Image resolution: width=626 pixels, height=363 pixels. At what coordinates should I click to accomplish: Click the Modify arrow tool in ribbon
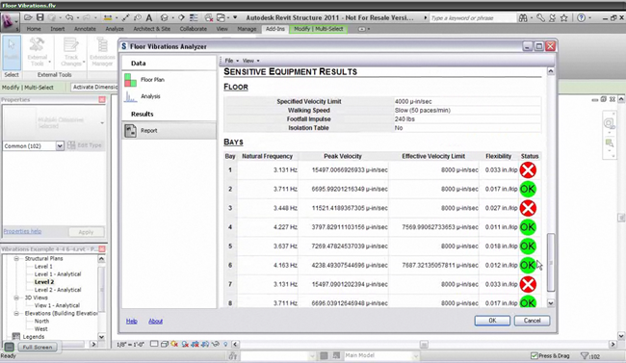coord(12,52)
